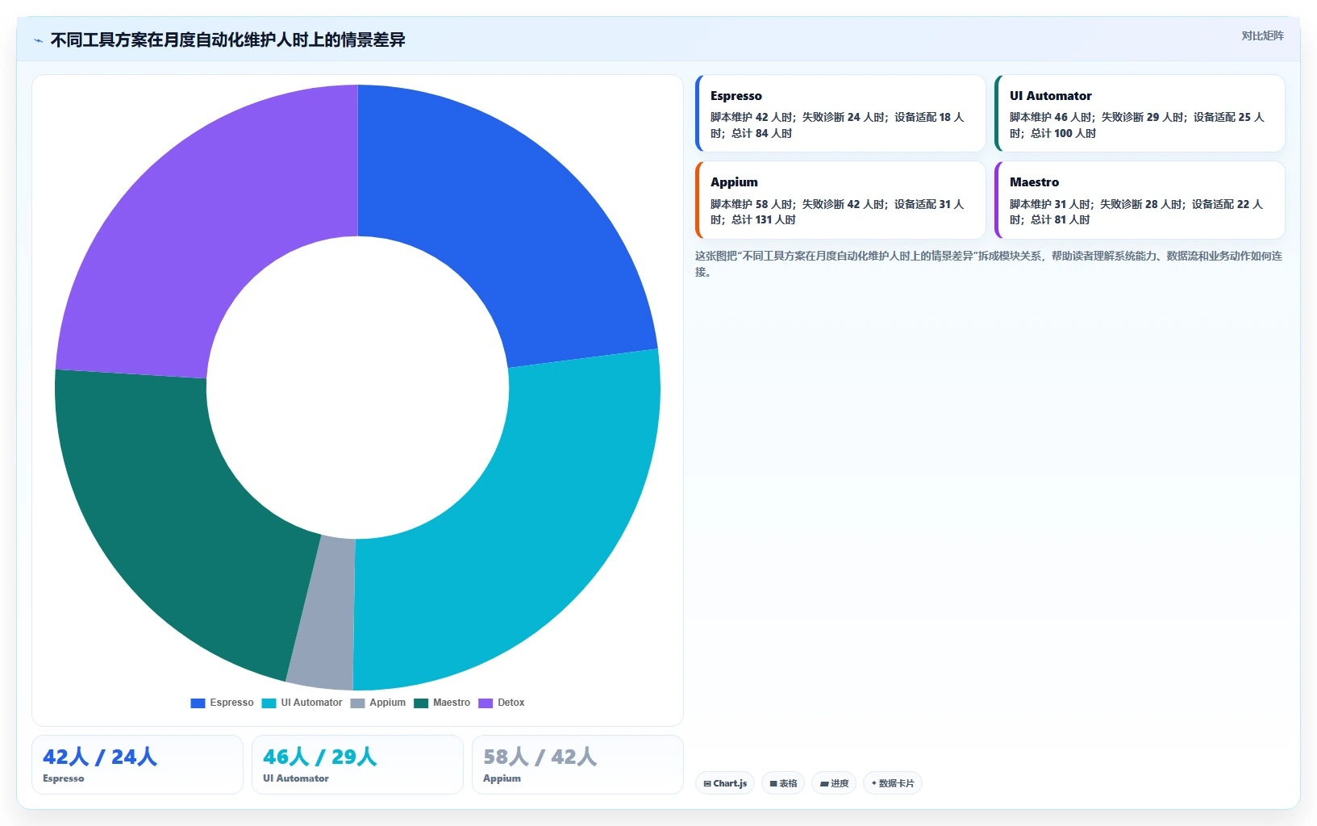Click the 58人 / 42人 Appium stat card
Viewport: 1317px width, 826px height.
point(577,765)
